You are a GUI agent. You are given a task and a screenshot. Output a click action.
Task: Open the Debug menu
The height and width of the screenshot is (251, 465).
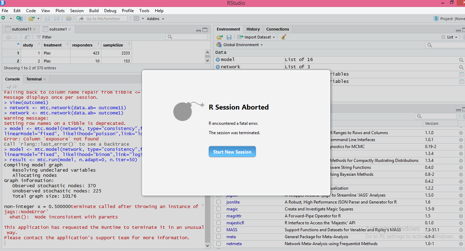click(110, 11)
